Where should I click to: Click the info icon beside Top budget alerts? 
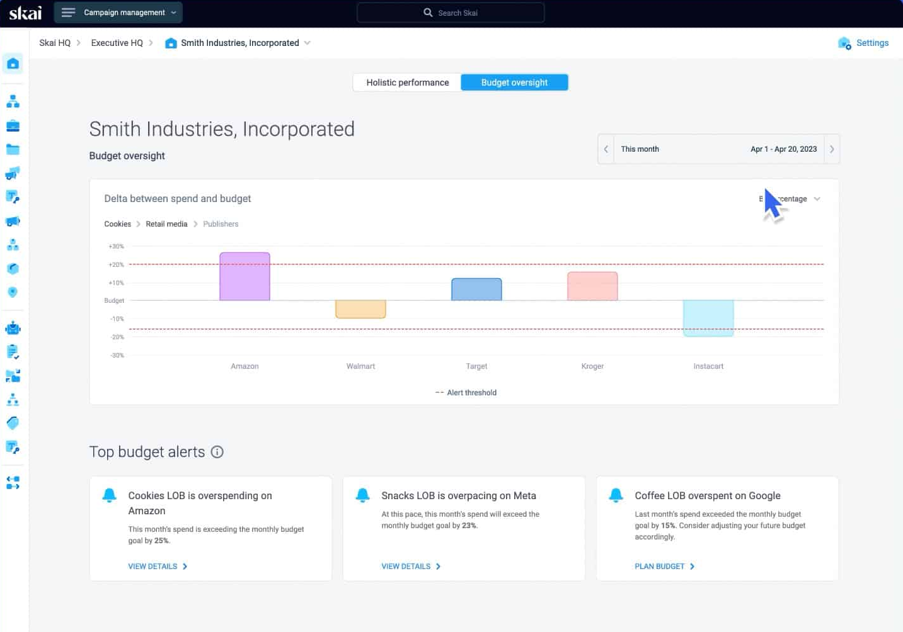pos(217,452)
